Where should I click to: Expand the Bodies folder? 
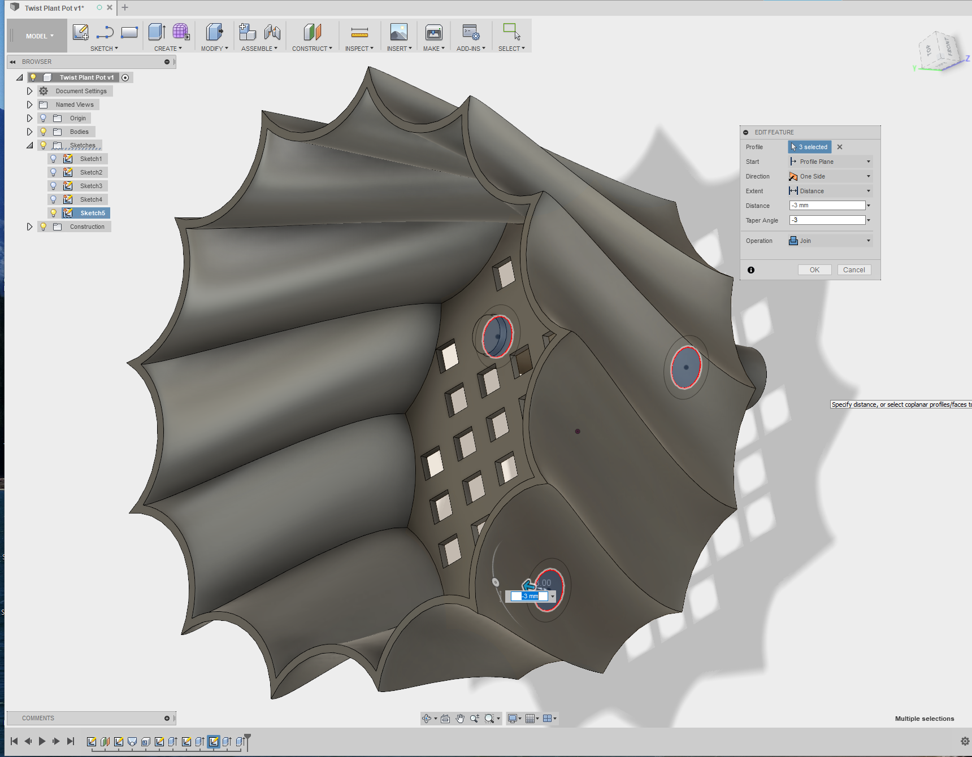click(29, 132)
